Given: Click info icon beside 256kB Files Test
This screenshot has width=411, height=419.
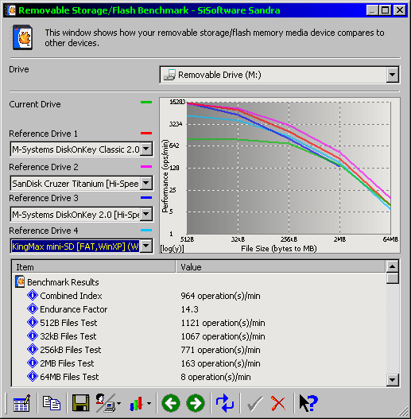Looking at the screenshot, I should [33, 350].
